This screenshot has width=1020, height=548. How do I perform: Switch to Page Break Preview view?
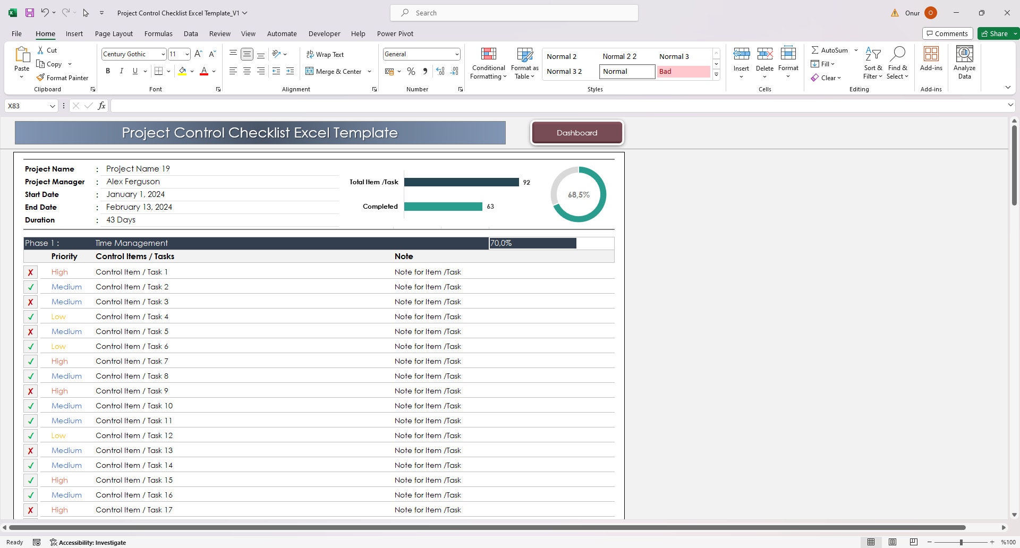pos(913,542)
